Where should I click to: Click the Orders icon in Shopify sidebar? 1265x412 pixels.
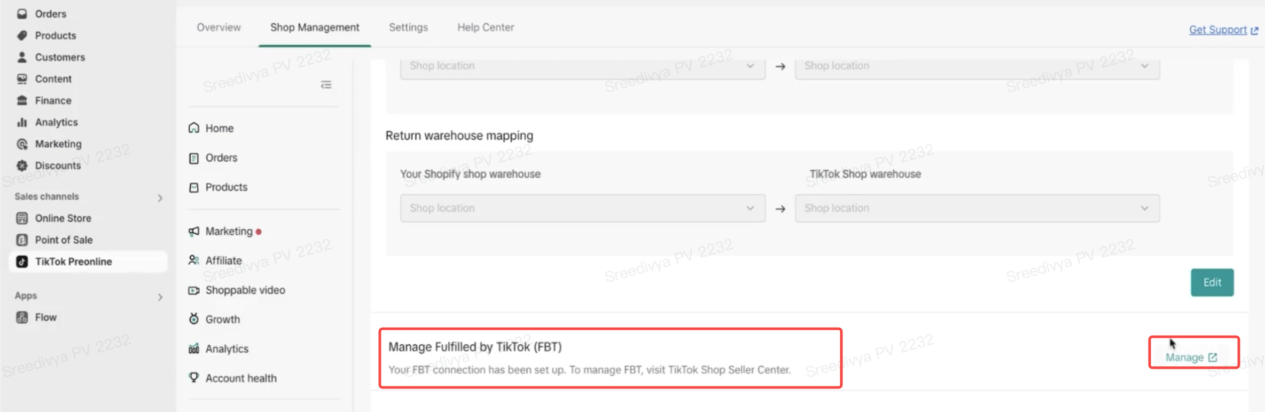click(x=22, y=14)
